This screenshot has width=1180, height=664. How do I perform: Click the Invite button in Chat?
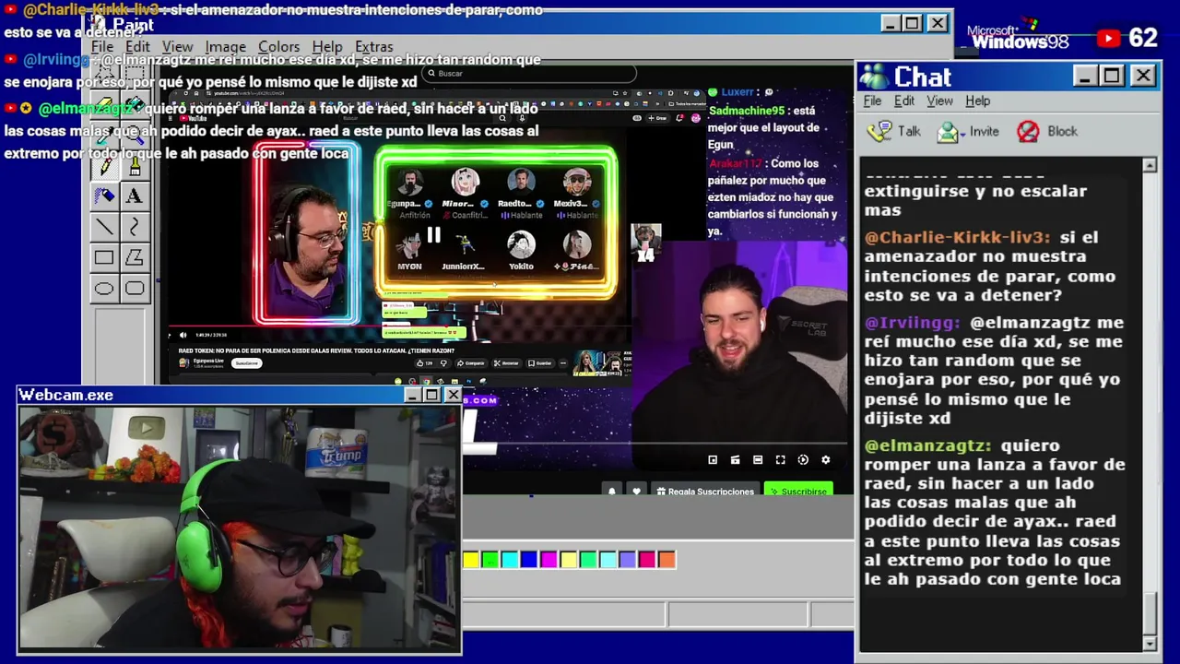tap(968, 131)
